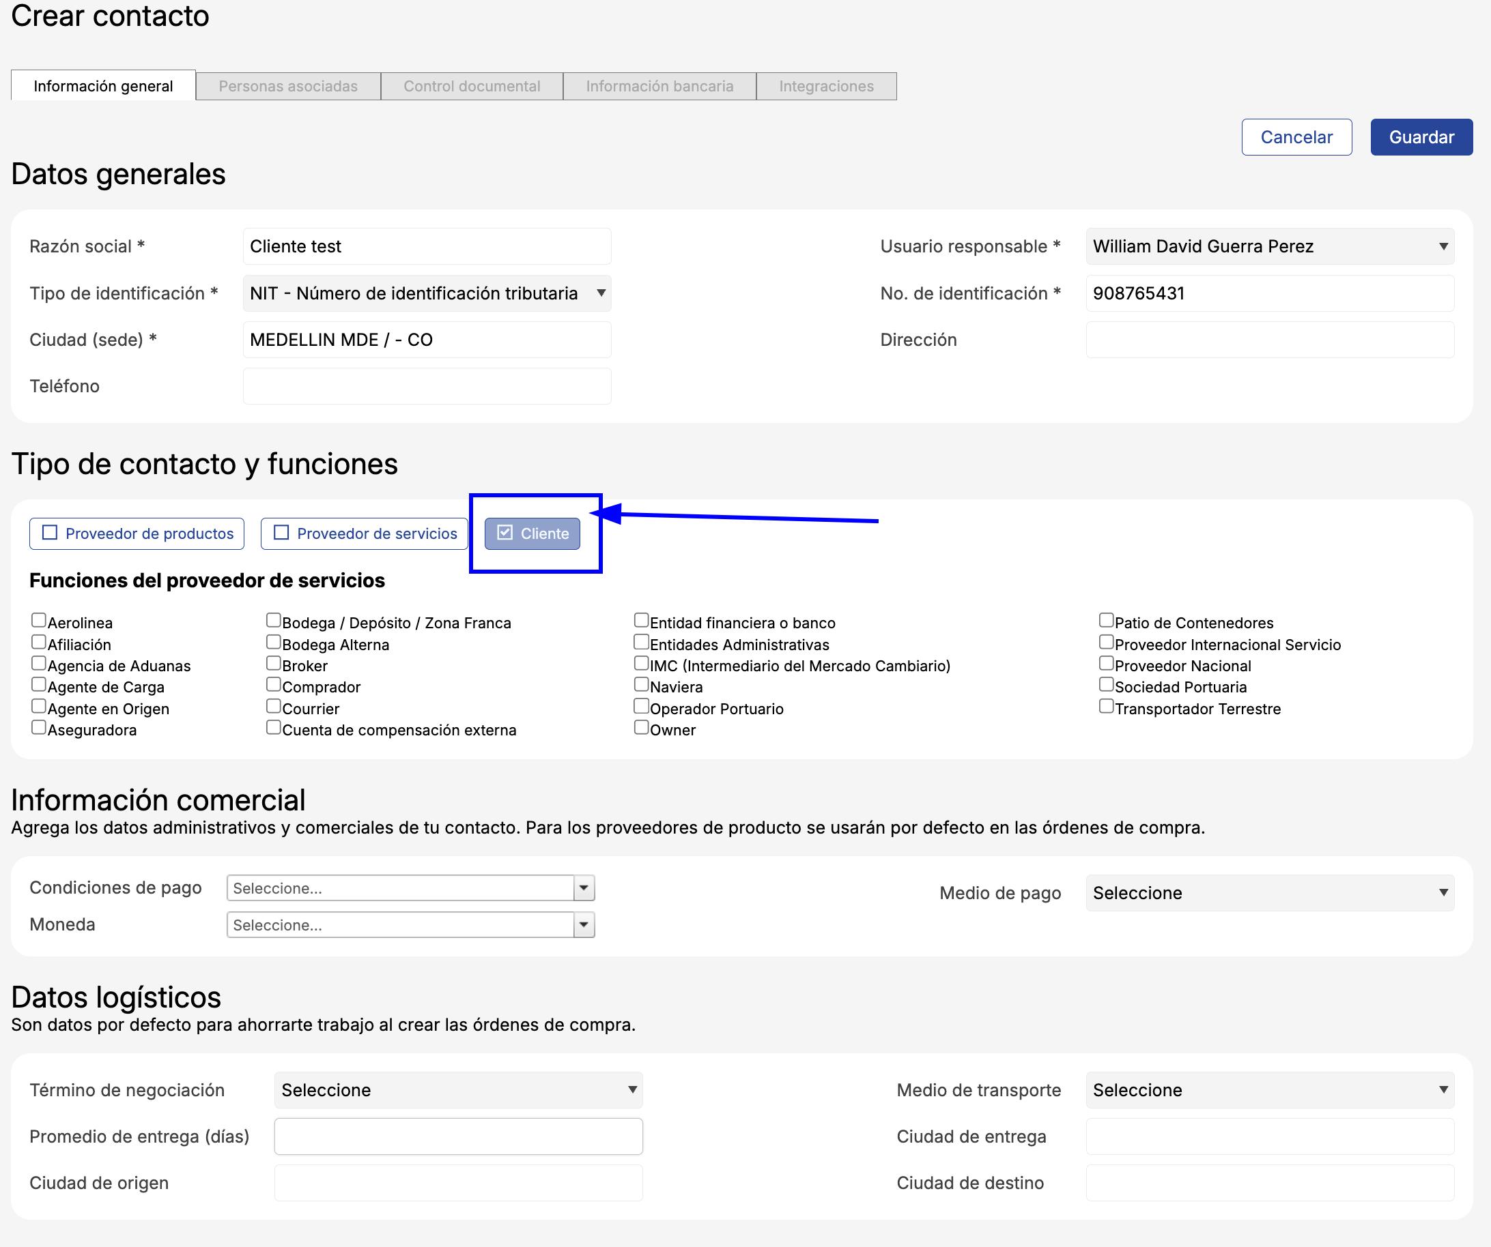The width and height of the screenshot is (1491, 1247).
Task: Focus the Dirección text field
Action: (1270, 340)
